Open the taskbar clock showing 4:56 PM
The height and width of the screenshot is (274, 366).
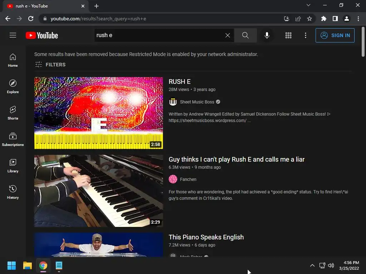[x=349, y=265]
